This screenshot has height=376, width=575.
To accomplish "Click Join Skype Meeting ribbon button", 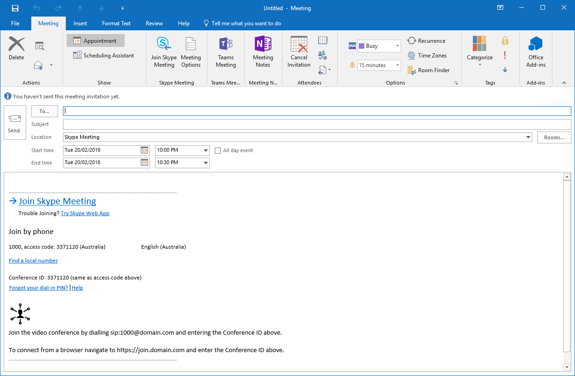I will pyautogui.click(x=164, y=52).
